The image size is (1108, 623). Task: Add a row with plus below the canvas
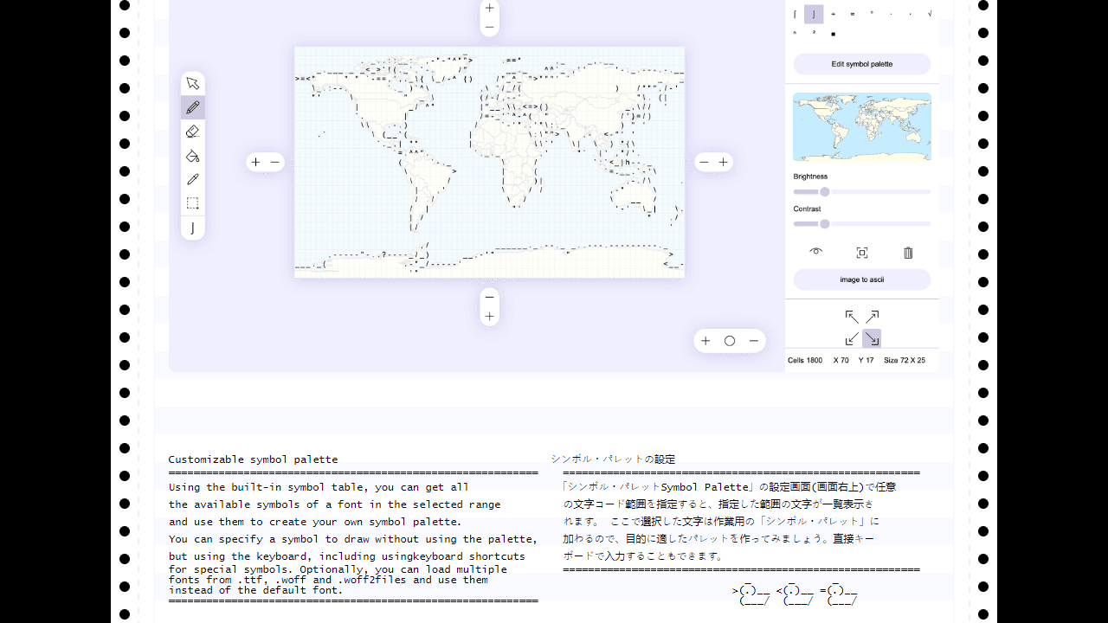point(490,317)
